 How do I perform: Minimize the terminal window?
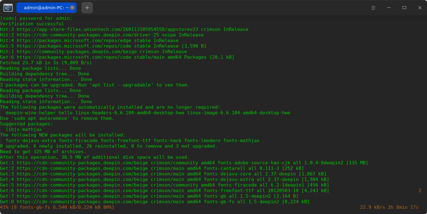pyautogui.click(x=389, y=8)
